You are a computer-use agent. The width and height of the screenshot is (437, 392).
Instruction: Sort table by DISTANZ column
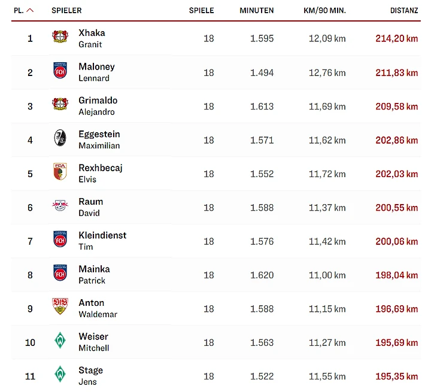click(404, 10)
